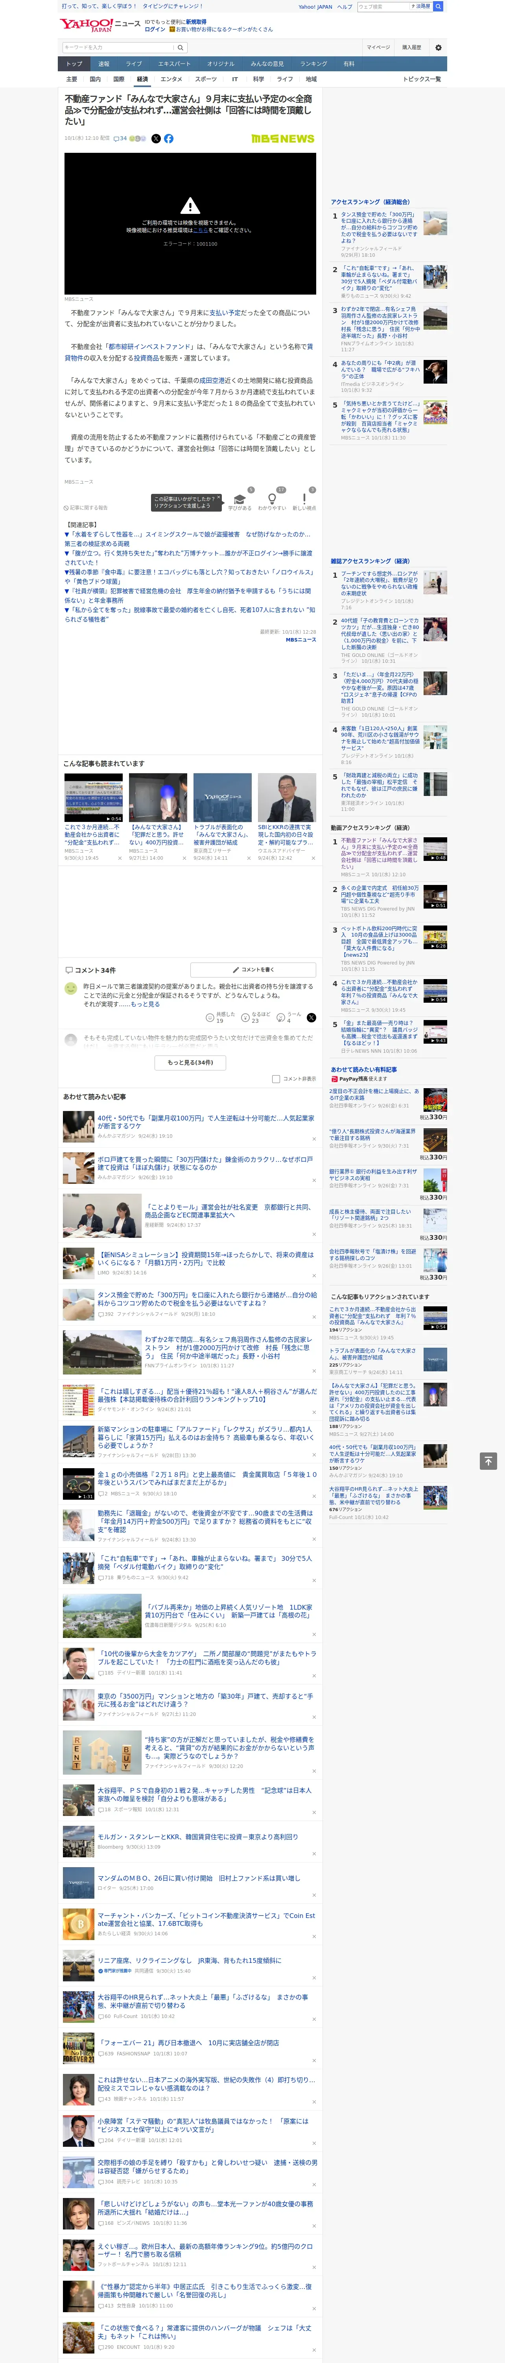This screenshot has height=2363, width=505.
Task: Open the 'エンタメ' category tab
Action: 171,79
